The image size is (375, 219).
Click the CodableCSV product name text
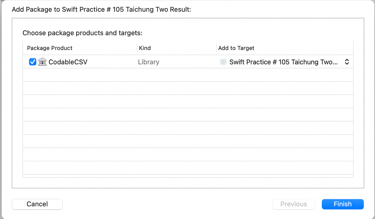pyautogui.click(x=67, y=62)
